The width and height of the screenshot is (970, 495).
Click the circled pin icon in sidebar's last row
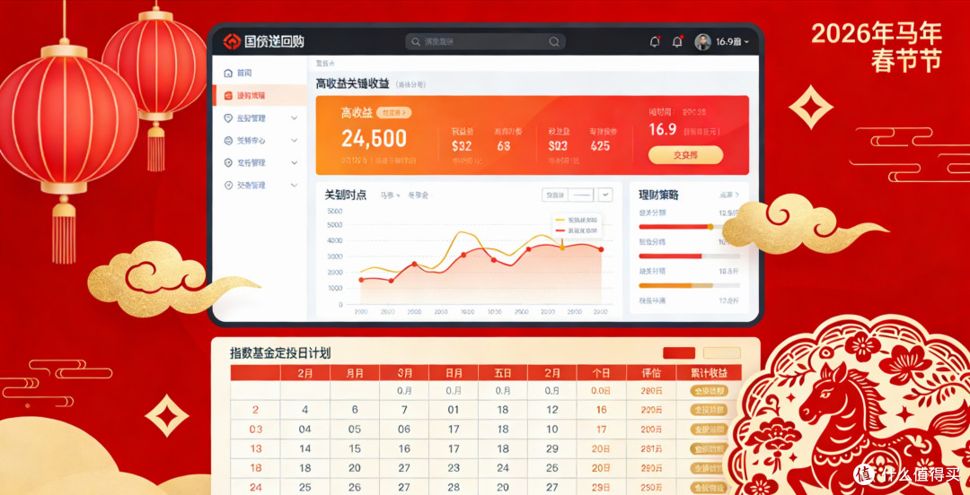228,185
